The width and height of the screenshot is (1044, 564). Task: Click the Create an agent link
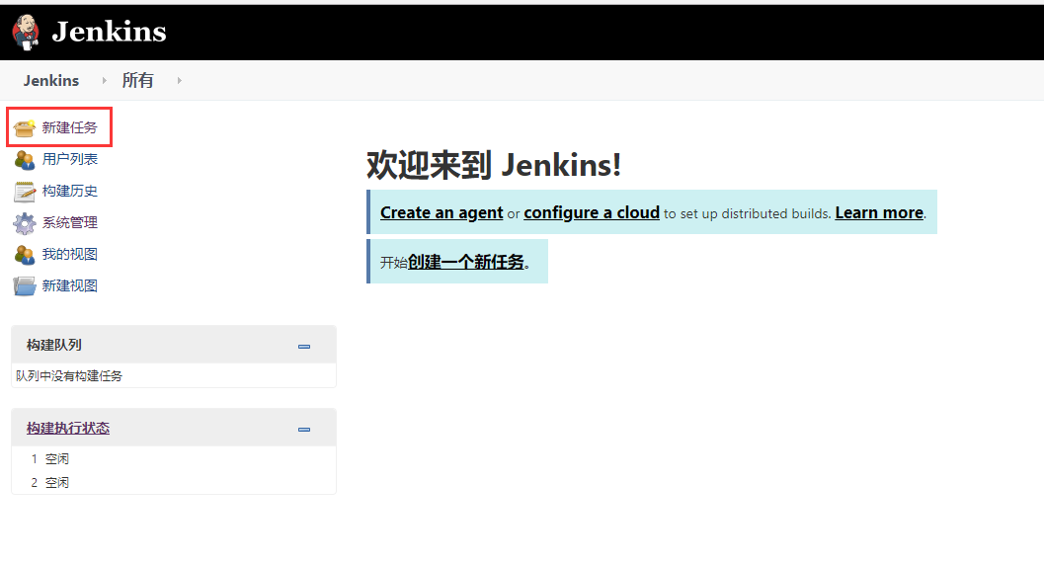pyautogui.click(x=442, y=213)
